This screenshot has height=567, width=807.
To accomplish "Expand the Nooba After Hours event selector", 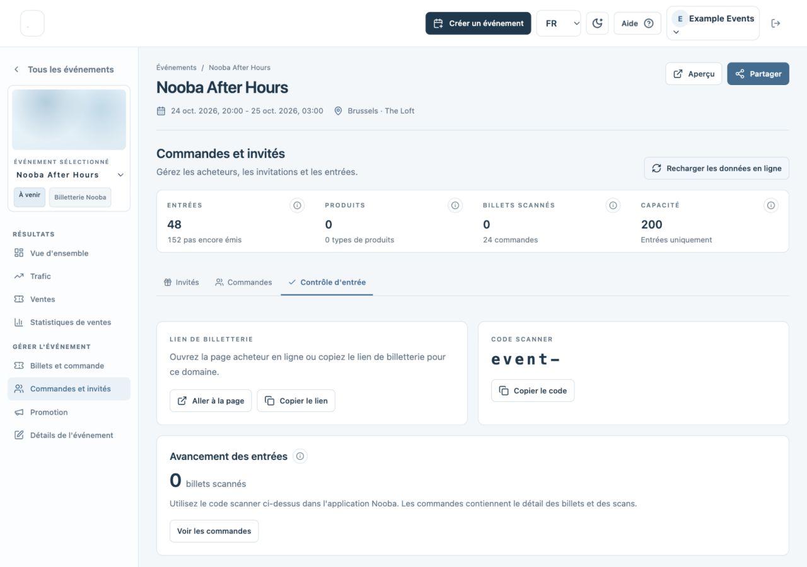I will (x=69, y=175).
